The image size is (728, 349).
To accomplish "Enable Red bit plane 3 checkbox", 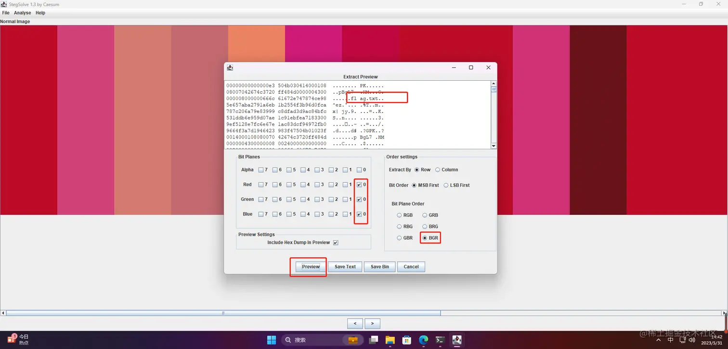I will 317,185.
